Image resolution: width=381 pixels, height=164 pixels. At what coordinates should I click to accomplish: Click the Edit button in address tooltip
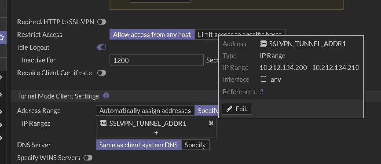click(236, 109)
